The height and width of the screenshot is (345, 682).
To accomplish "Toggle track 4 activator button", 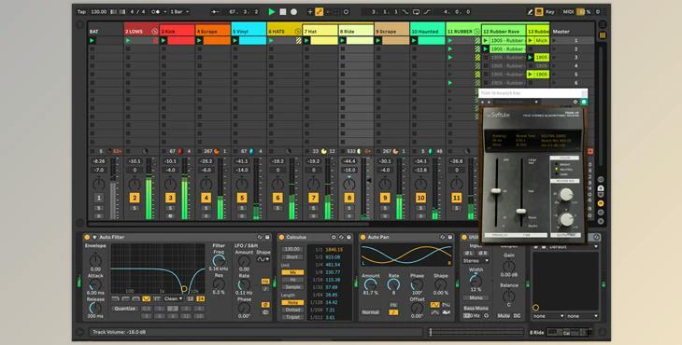I will (206, 198).
